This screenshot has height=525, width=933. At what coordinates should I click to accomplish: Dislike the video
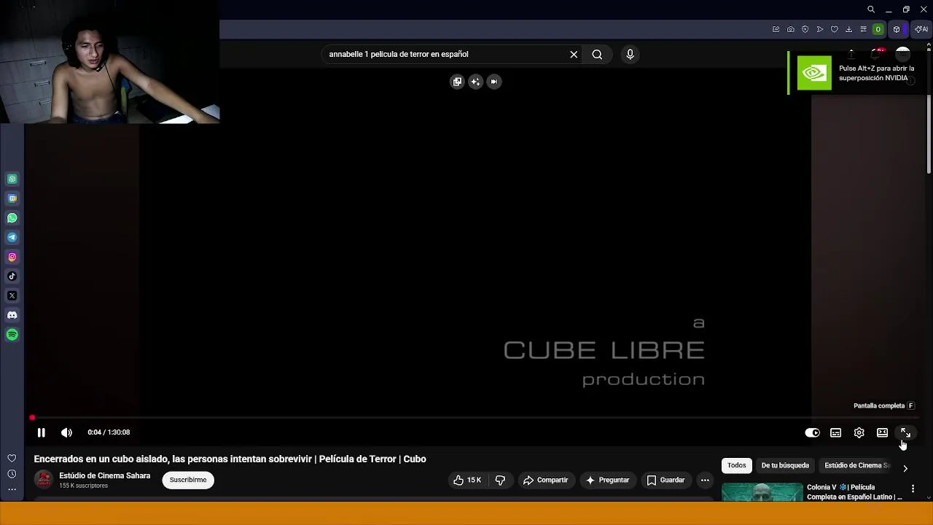click(x=500, y=480)
